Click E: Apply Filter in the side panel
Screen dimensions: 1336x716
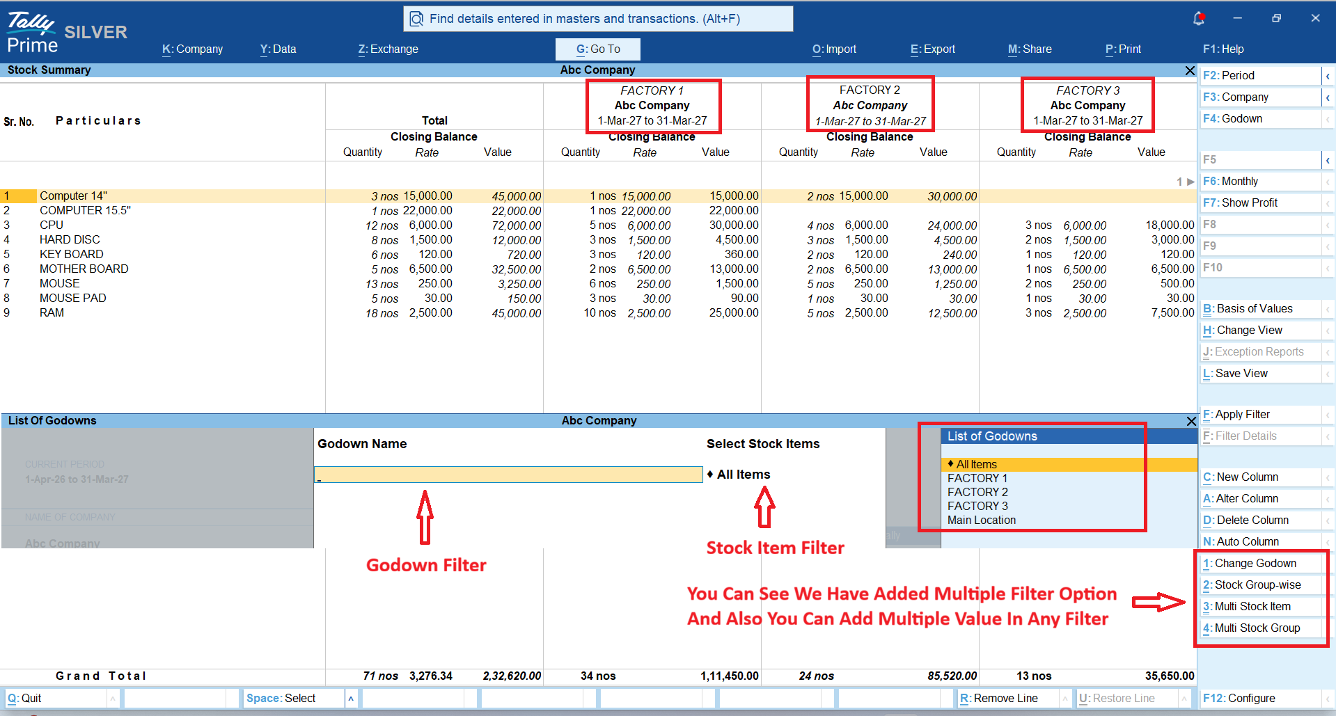click(1260, 415)
